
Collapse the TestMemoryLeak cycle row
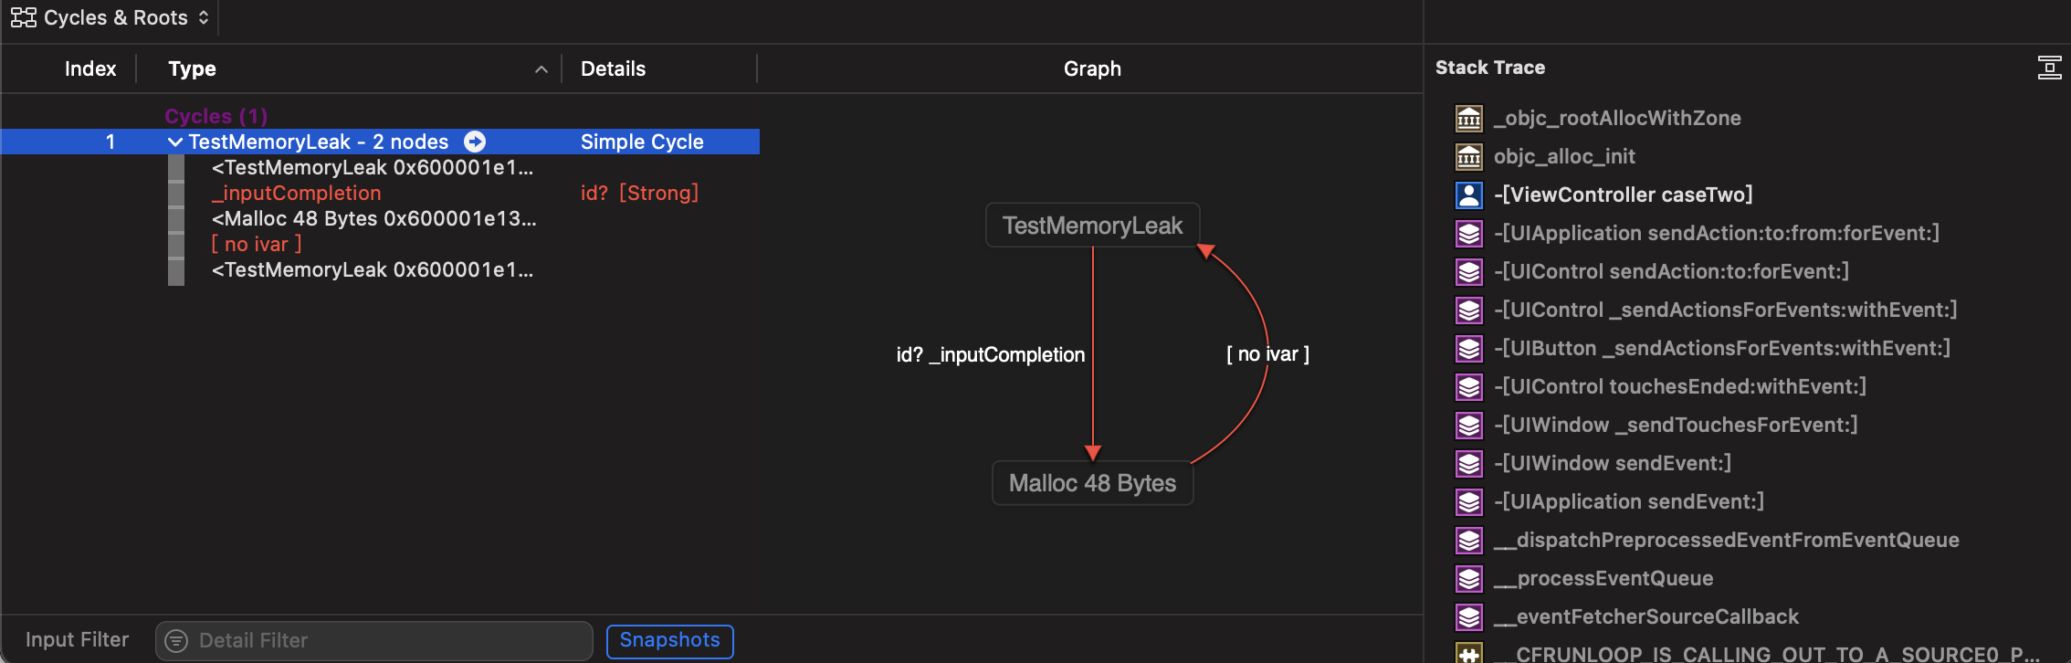coord(175,142)
